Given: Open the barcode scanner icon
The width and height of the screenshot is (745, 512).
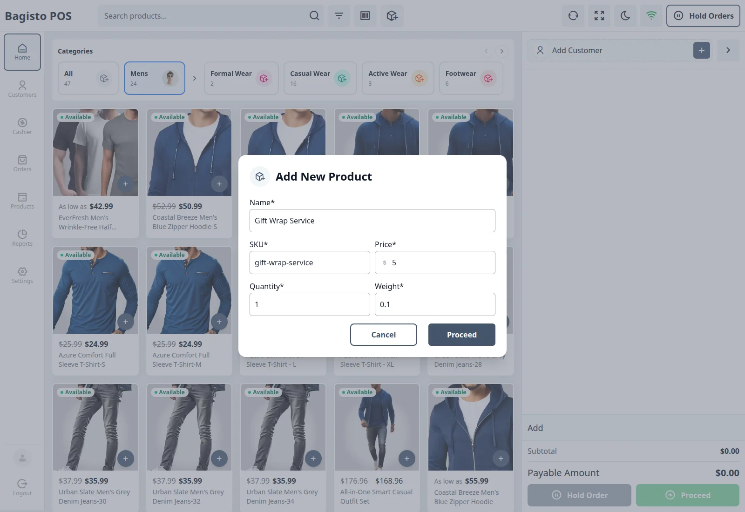Looking at the screenshot, I should [365, 16].
